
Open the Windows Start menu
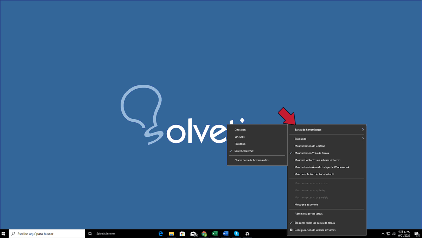(4, 233)
